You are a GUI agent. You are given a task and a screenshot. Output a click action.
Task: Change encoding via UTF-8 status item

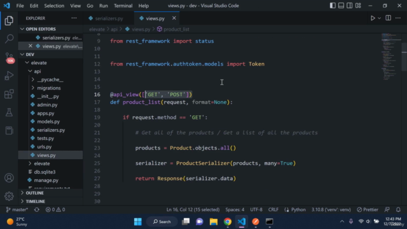[256, 209]
